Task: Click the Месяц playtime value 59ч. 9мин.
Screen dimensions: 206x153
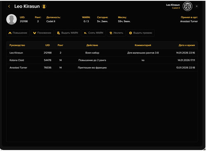Action: click(x=124, y=21)
